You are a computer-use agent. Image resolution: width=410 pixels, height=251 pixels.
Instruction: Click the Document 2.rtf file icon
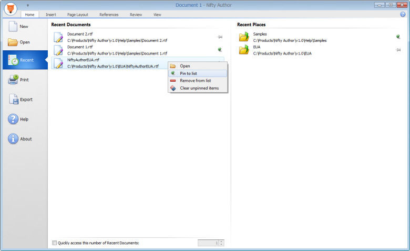pos(58,37)
